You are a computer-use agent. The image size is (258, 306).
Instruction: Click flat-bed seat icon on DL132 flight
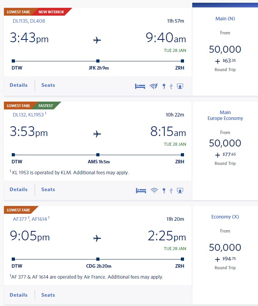141,191
